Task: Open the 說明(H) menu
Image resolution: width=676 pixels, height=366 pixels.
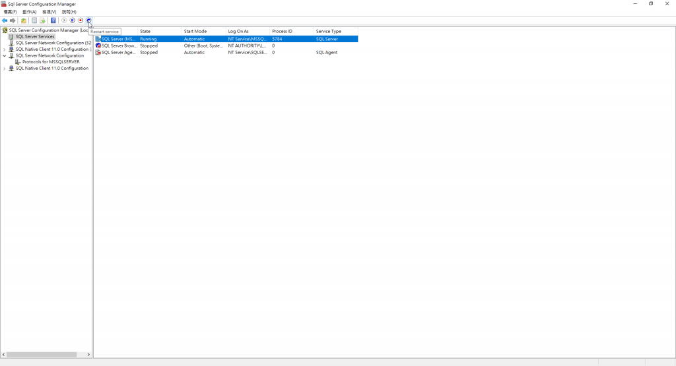Action: click(69, 12)
